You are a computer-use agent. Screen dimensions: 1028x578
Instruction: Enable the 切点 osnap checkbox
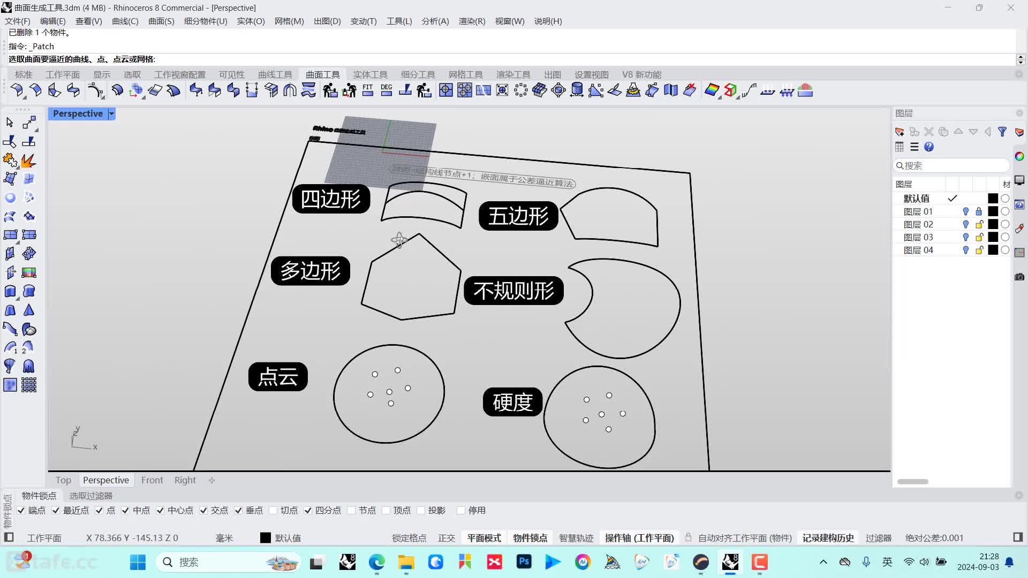[273, 511]
